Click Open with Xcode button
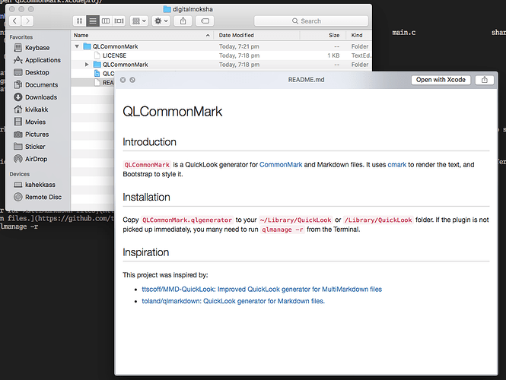Image resolution: width=506 pixels, height=380 pixels. tap(439, 80)
